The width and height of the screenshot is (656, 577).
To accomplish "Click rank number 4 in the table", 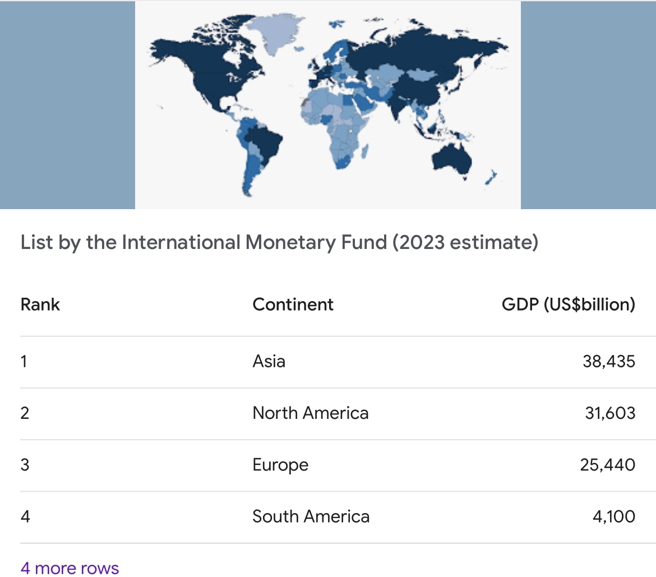I will pyautogui.click(x=25, y=516).
